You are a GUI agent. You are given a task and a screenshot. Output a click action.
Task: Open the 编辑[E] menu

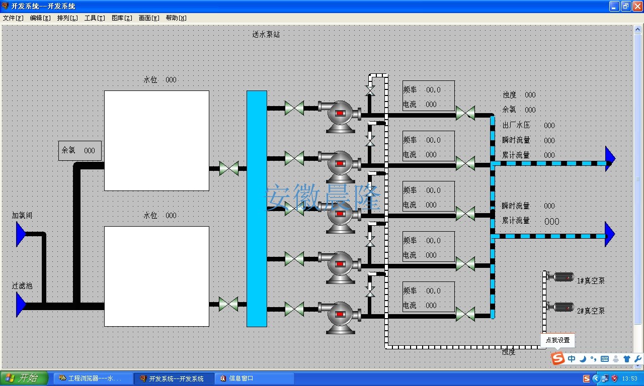pyautogui.click(x=40, y=18)
